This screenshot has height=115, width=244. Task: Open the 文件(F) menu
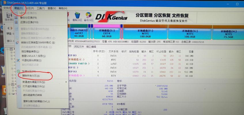tap(7, 8)
